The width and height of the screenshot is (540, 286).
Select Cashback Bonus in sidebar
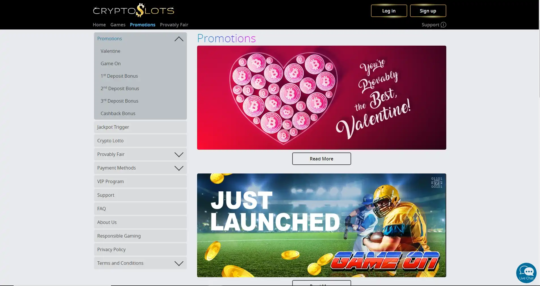(118, 113)
